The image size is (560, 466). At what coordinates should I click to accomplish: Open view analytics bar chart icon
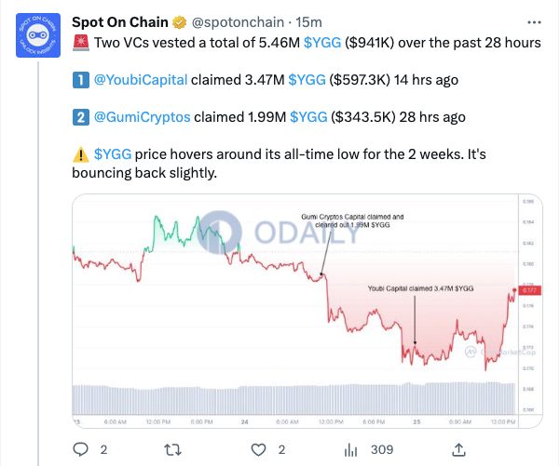tap(350, 450)
